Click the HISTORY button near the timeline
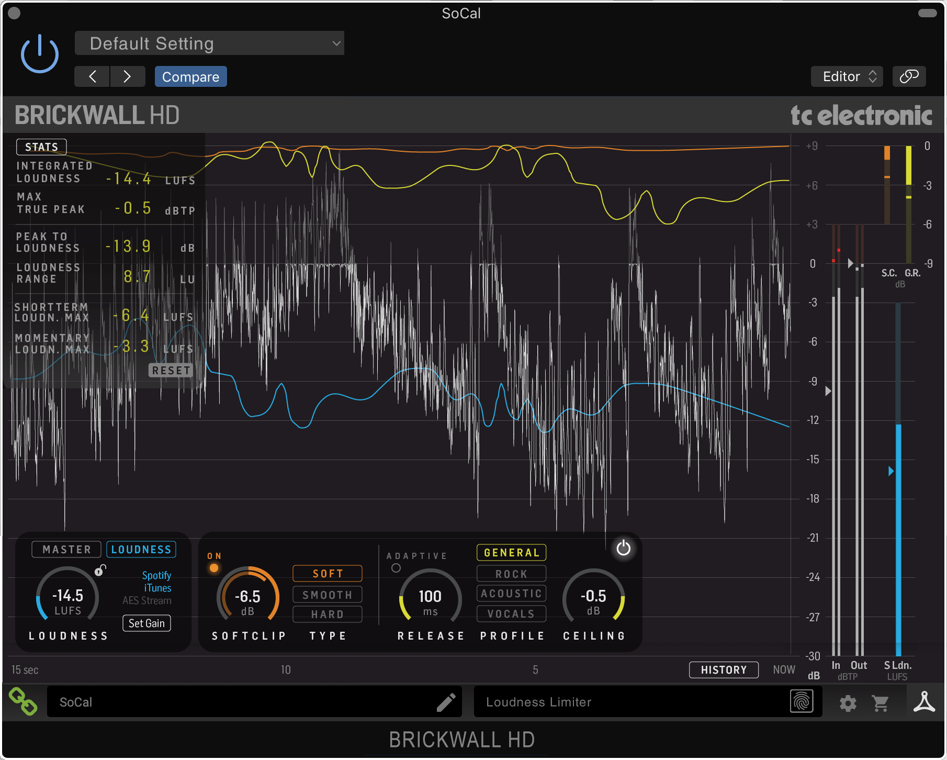 pyautogui.click(x=724, y=669)
